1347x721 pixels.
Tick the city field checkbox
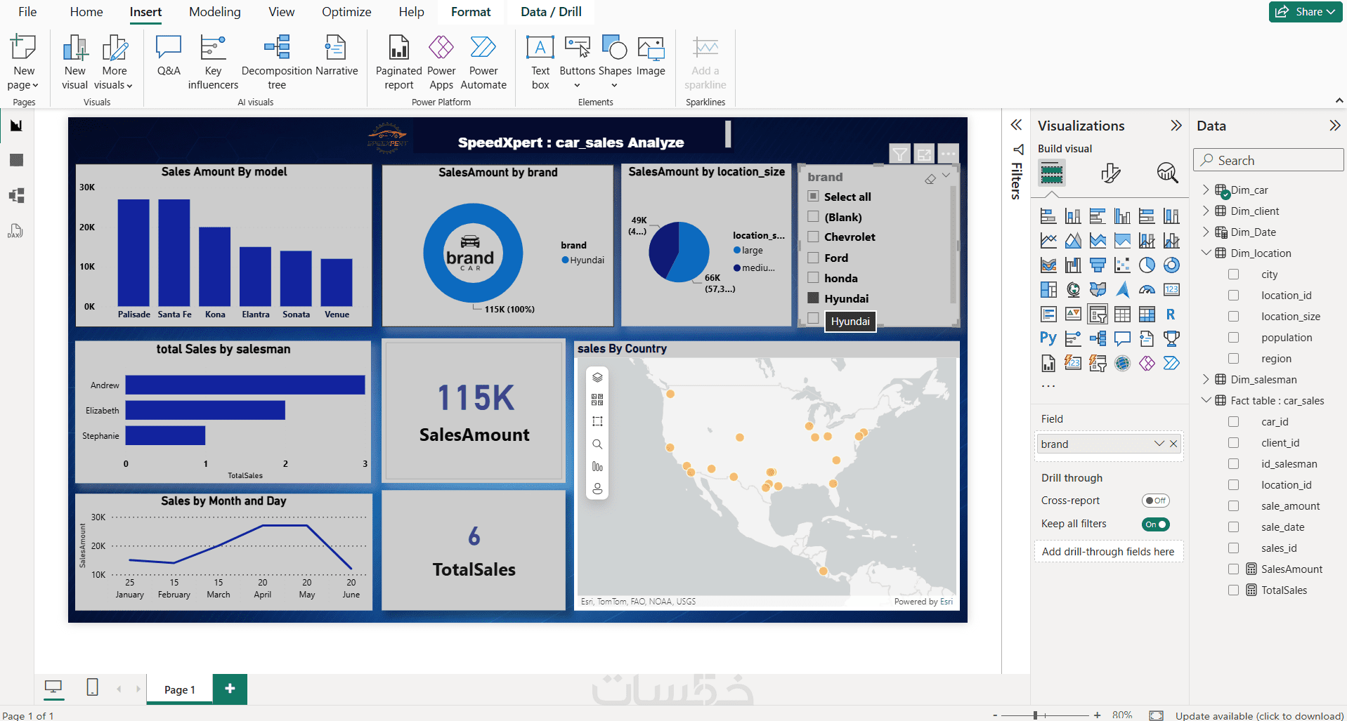pyautogui.click(x=1233, y=274)
